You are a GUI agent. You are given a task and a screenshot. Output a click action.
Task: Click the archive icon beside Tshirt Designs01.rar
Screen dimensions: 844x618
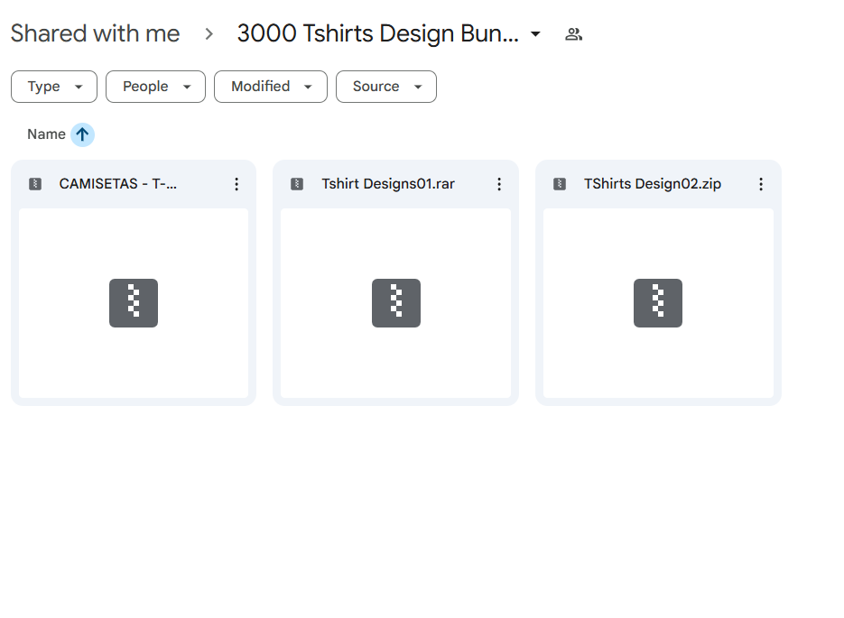[297, 184]
